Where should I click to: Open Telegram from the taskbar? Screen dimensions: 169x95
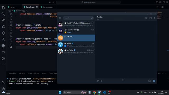(x=99, y=92)
